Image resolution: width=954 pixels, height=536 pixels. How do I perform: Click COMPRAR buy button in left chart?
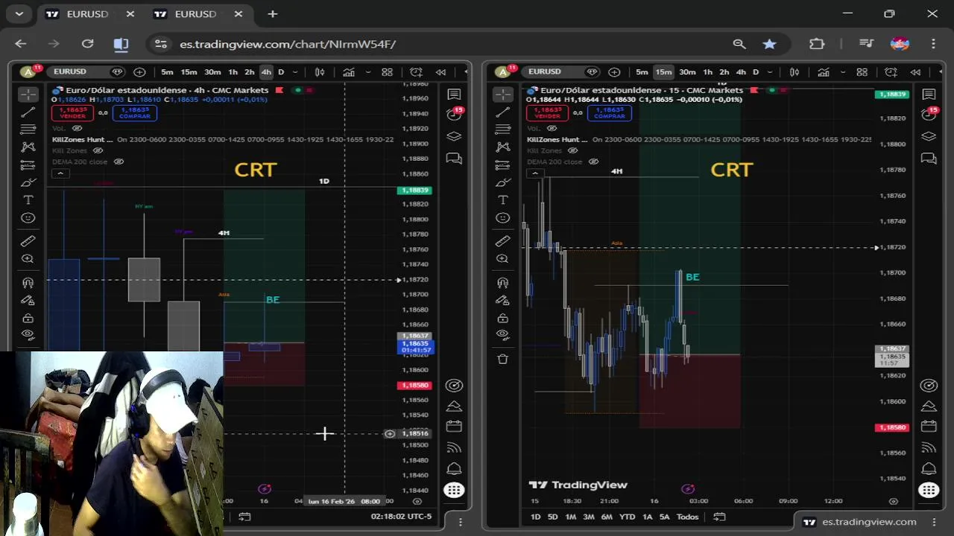(x=134, y=112)
